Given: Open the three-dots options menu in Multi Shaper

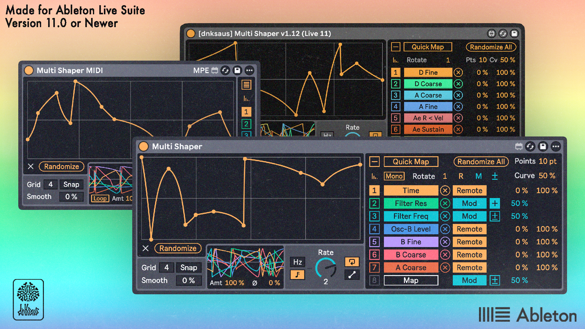Looking at the screenshot, I should (556, 147).
